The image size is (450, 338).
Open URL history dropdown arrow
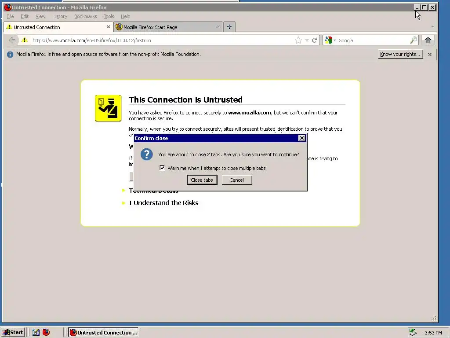[x=307, y=40]
